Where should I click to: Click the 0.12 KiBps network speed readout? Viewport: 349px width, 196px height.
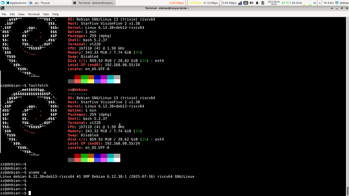point(210,3)
